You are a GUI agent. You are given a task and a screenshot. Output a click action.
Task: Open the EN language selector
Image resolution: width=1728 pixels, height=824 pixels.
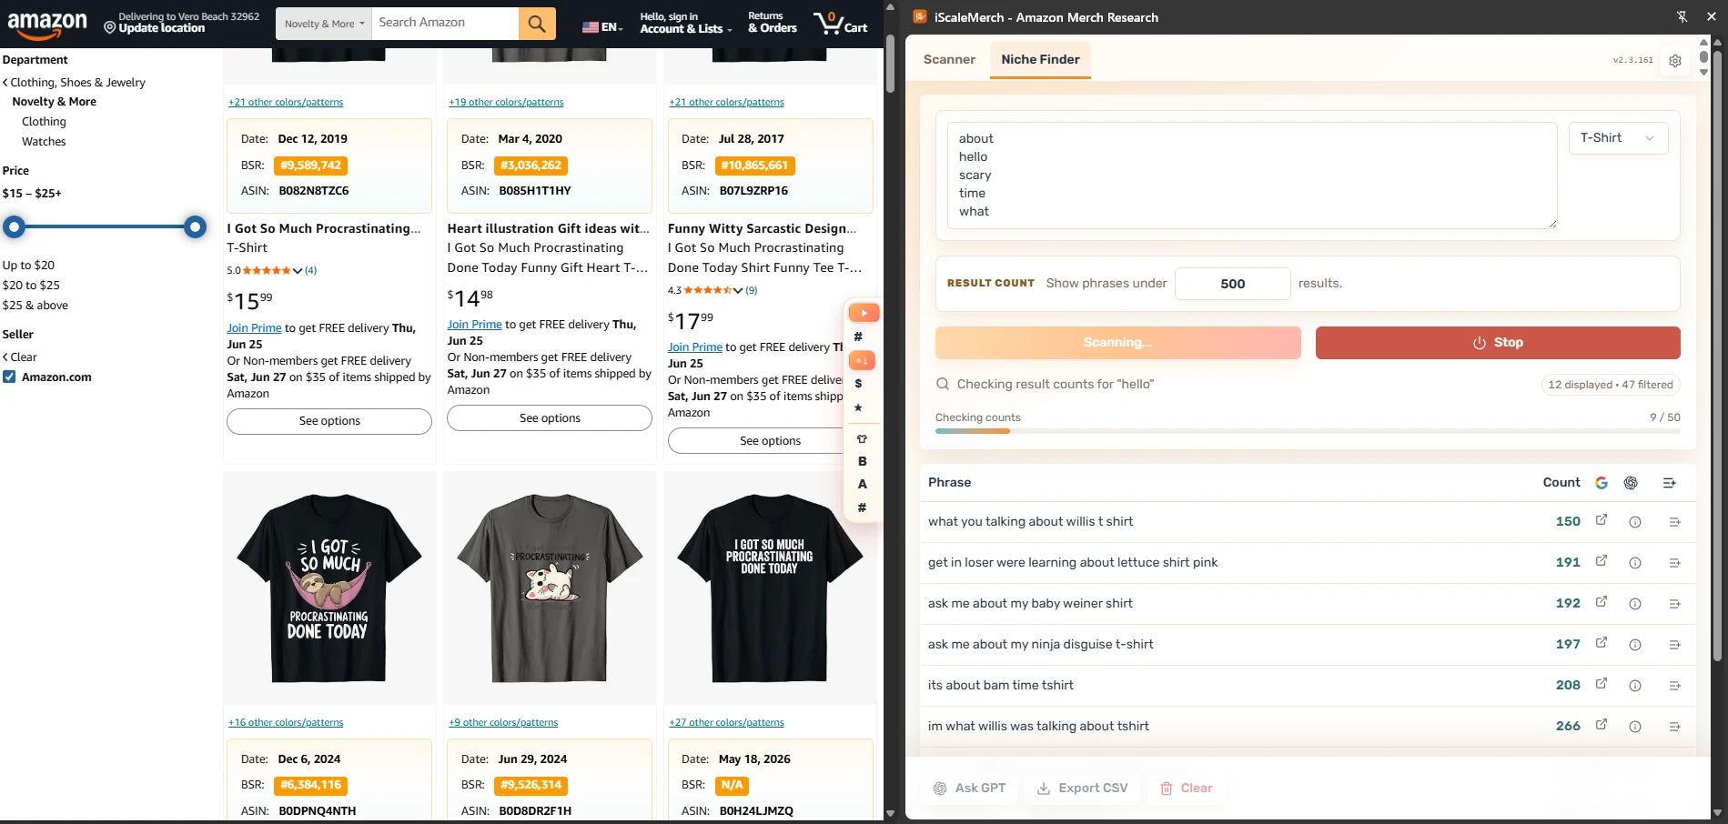point(602,27)
